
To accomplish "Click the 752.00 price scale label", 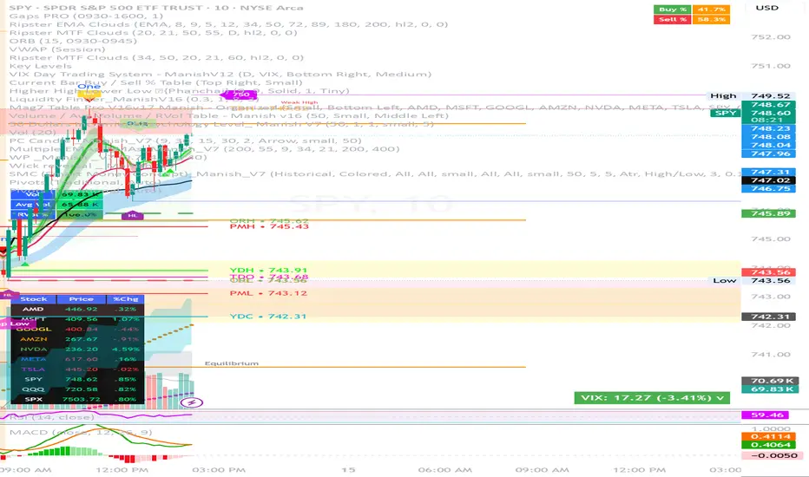I will pos(771,37).
